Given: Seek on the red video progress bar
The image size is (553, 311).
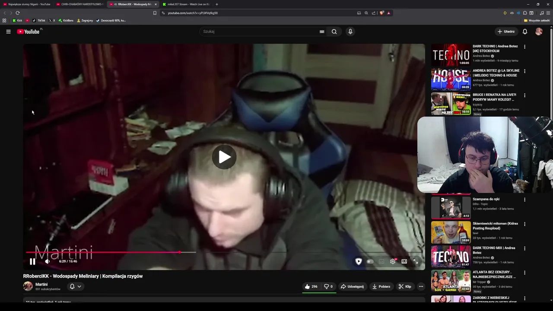Looking at the screenshot, I should [224, 252].
